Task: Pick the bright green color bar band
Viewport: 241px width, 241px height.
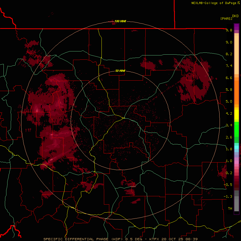Action: [236, 129]
